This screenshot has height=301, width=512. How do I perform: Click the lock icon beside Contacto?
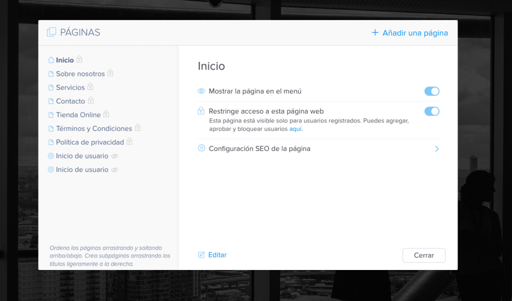(91, 100)
